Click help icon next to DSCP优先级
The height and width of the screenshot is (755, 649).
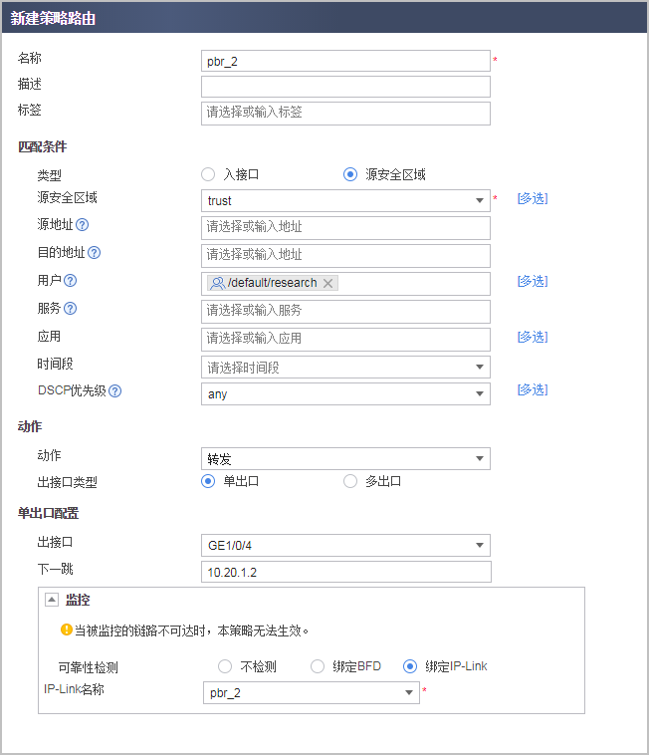pyautogui.click(x=115, y=391)
